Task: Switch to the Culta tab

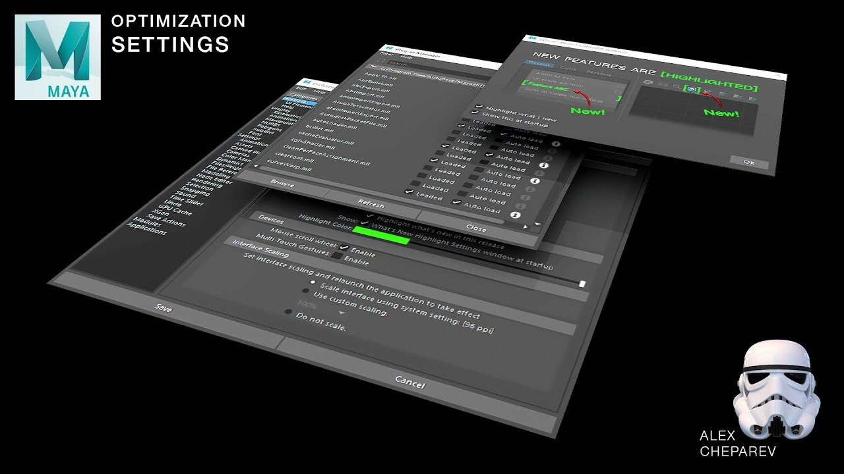Action: pos(568,68)
